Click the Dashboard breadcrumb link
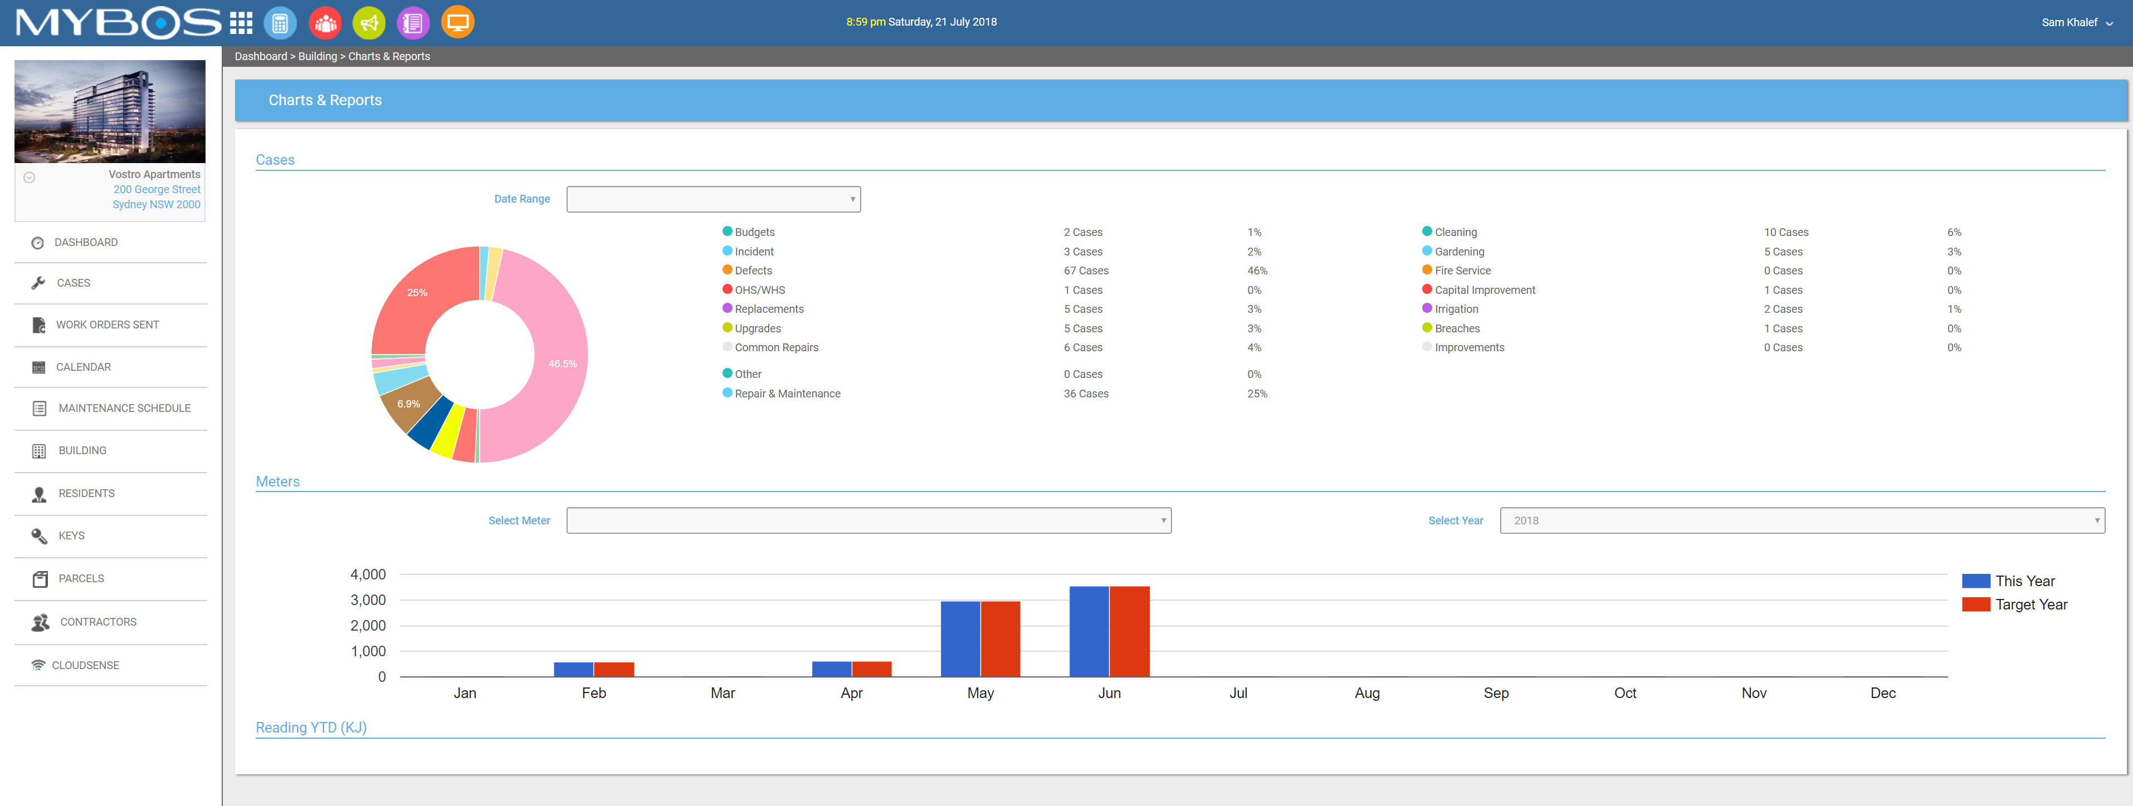The width and height of the screenshot is (2133, 806). 260,56
